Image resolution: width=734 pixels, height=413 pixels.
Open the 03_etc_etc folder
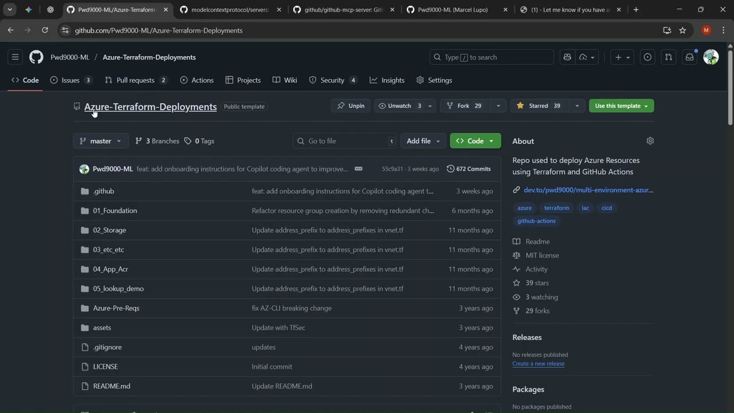108,250
